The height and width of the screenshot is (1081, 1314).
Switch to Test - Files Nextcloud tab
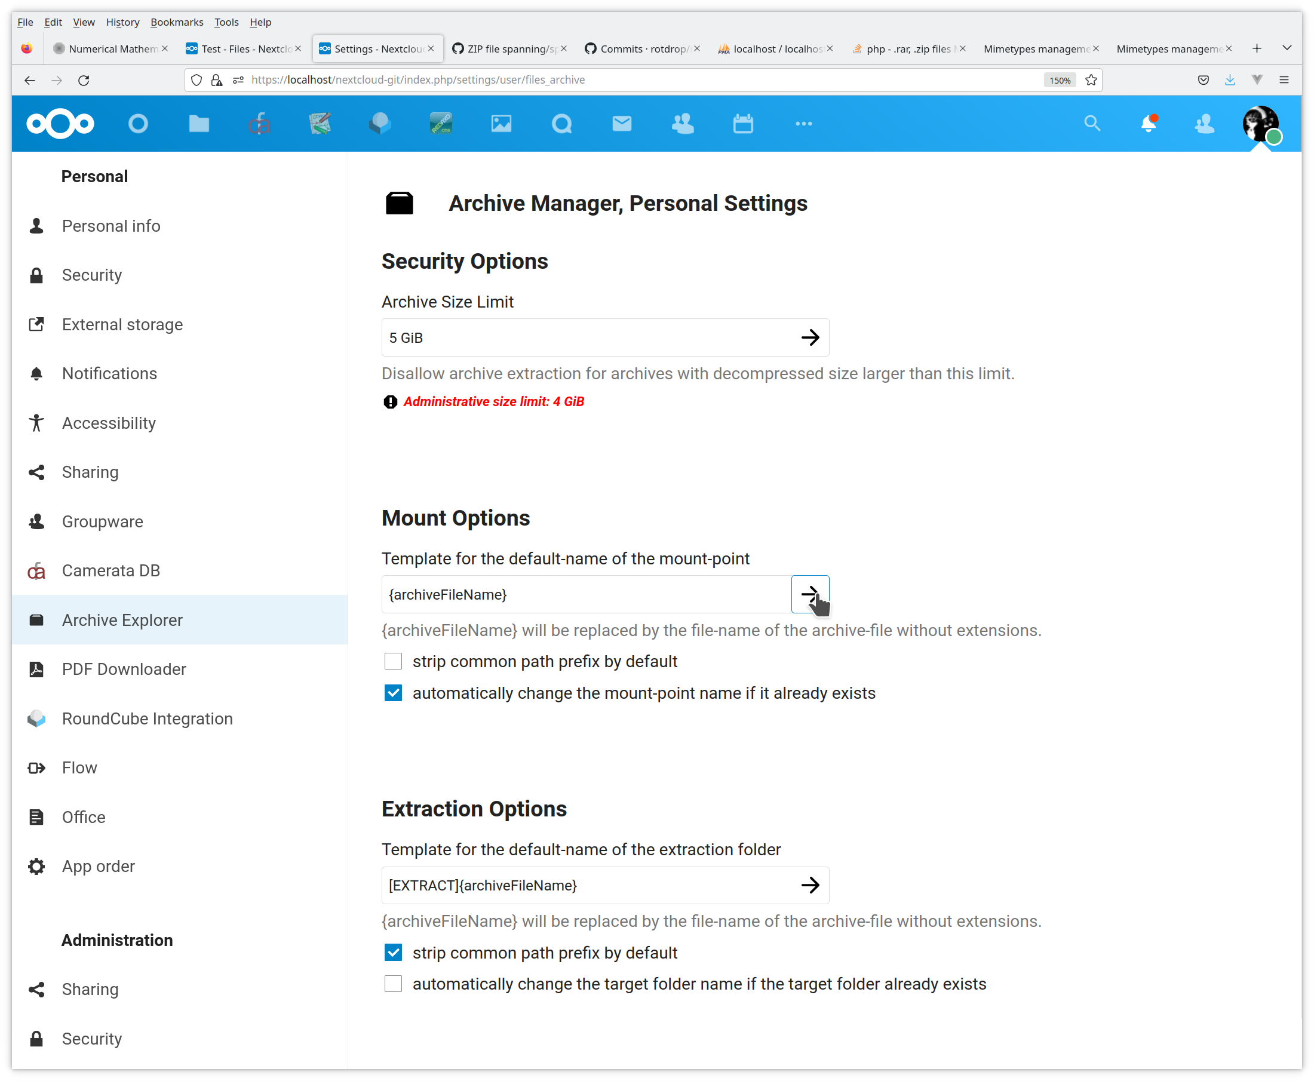click(240, 48)
